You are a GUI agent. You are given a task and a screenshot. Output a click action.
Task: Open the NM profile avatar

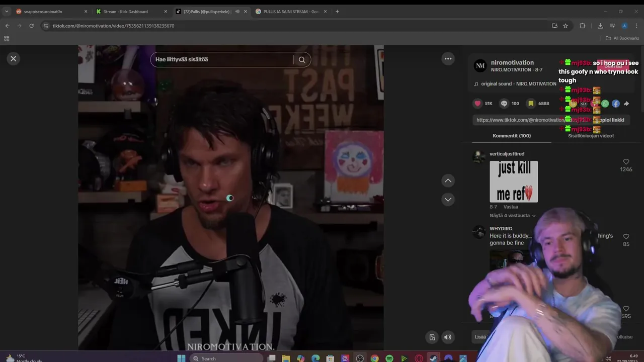pos(480,66)
